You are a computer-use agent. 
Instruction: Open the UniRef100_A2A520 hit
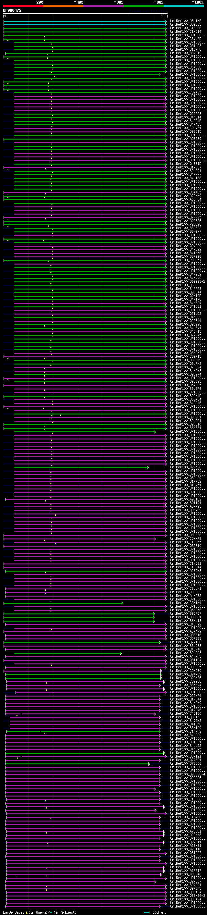pyautogui.click(x=186, y=467)
